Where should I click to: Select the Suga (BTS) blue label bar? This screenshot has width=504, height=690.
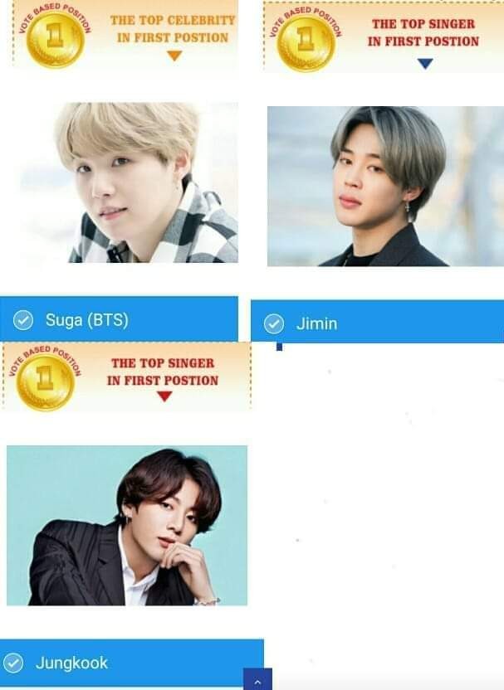point(119,319)
